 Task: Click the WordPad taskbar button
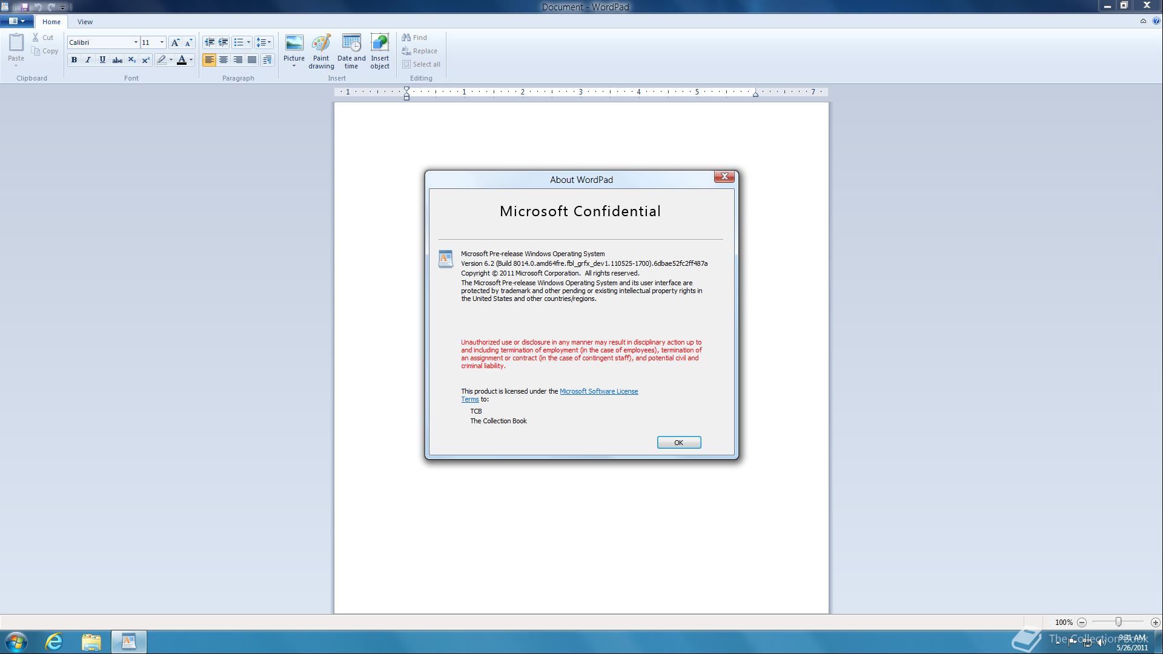[x=128, y=642]
